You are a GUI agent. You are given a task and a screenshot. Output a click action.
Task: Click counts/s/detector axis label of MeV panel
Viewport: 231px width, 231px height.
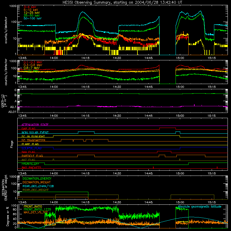coord(6,72)
